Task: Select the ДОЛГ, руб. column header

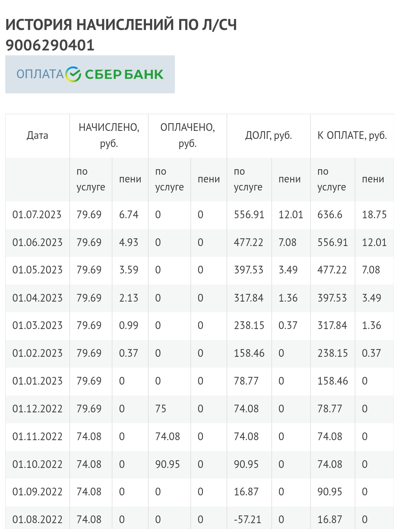Action: click(269, 136)
